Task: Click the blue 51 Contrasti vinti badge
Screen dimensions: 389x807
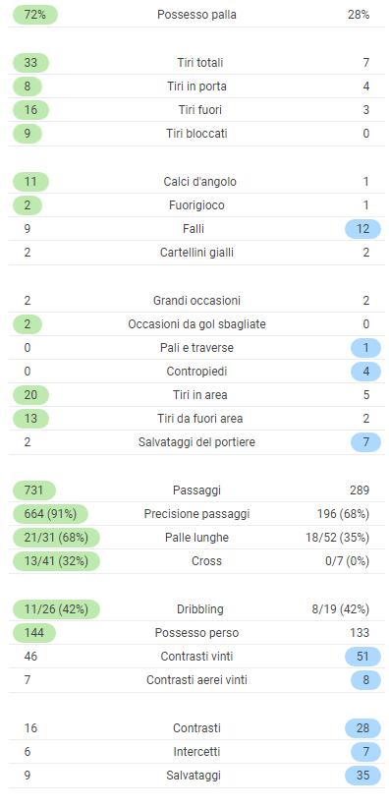Action: click(362, 657)
